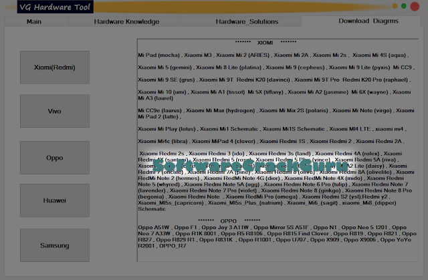The width and height of the screenshot is (428, 280).
Task: Click 'Xiaomi Redmi Note 6 Pro (tulip)' entry
Action: (306, 184)
